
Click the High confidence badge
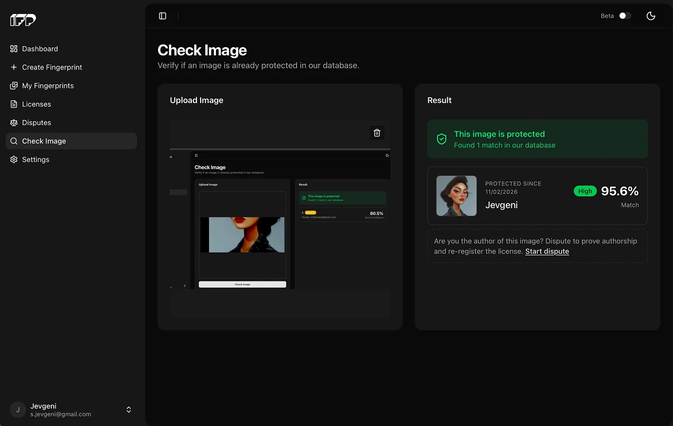point(585,191)
